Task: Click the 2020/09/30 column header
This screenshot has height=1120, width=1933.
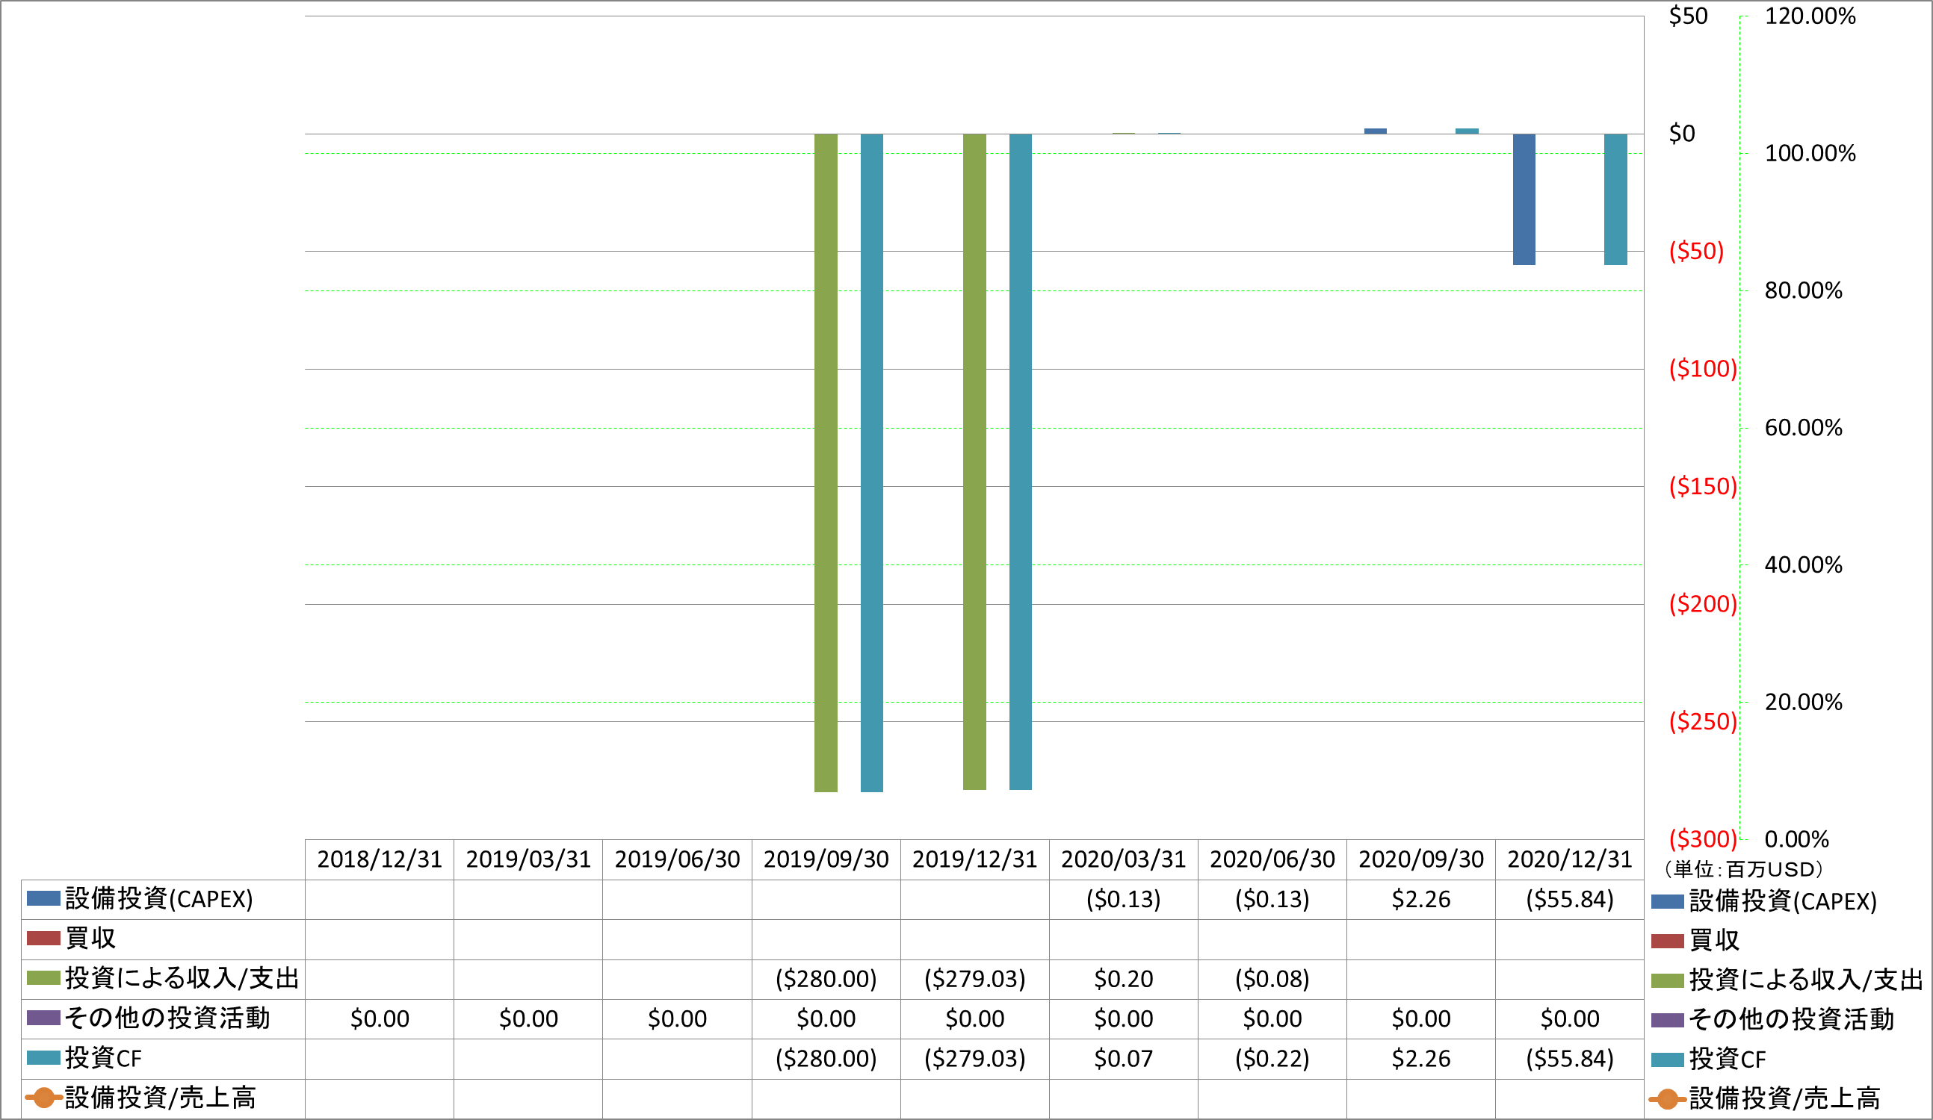Action: [1421, 859]
